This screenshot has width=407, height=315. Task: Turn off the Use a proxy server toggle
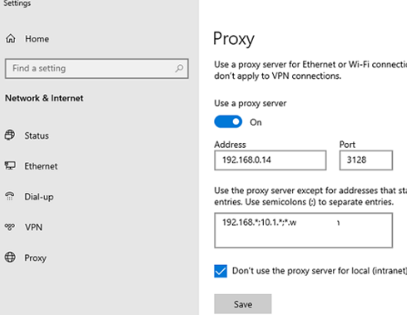[x=228, y=122]
